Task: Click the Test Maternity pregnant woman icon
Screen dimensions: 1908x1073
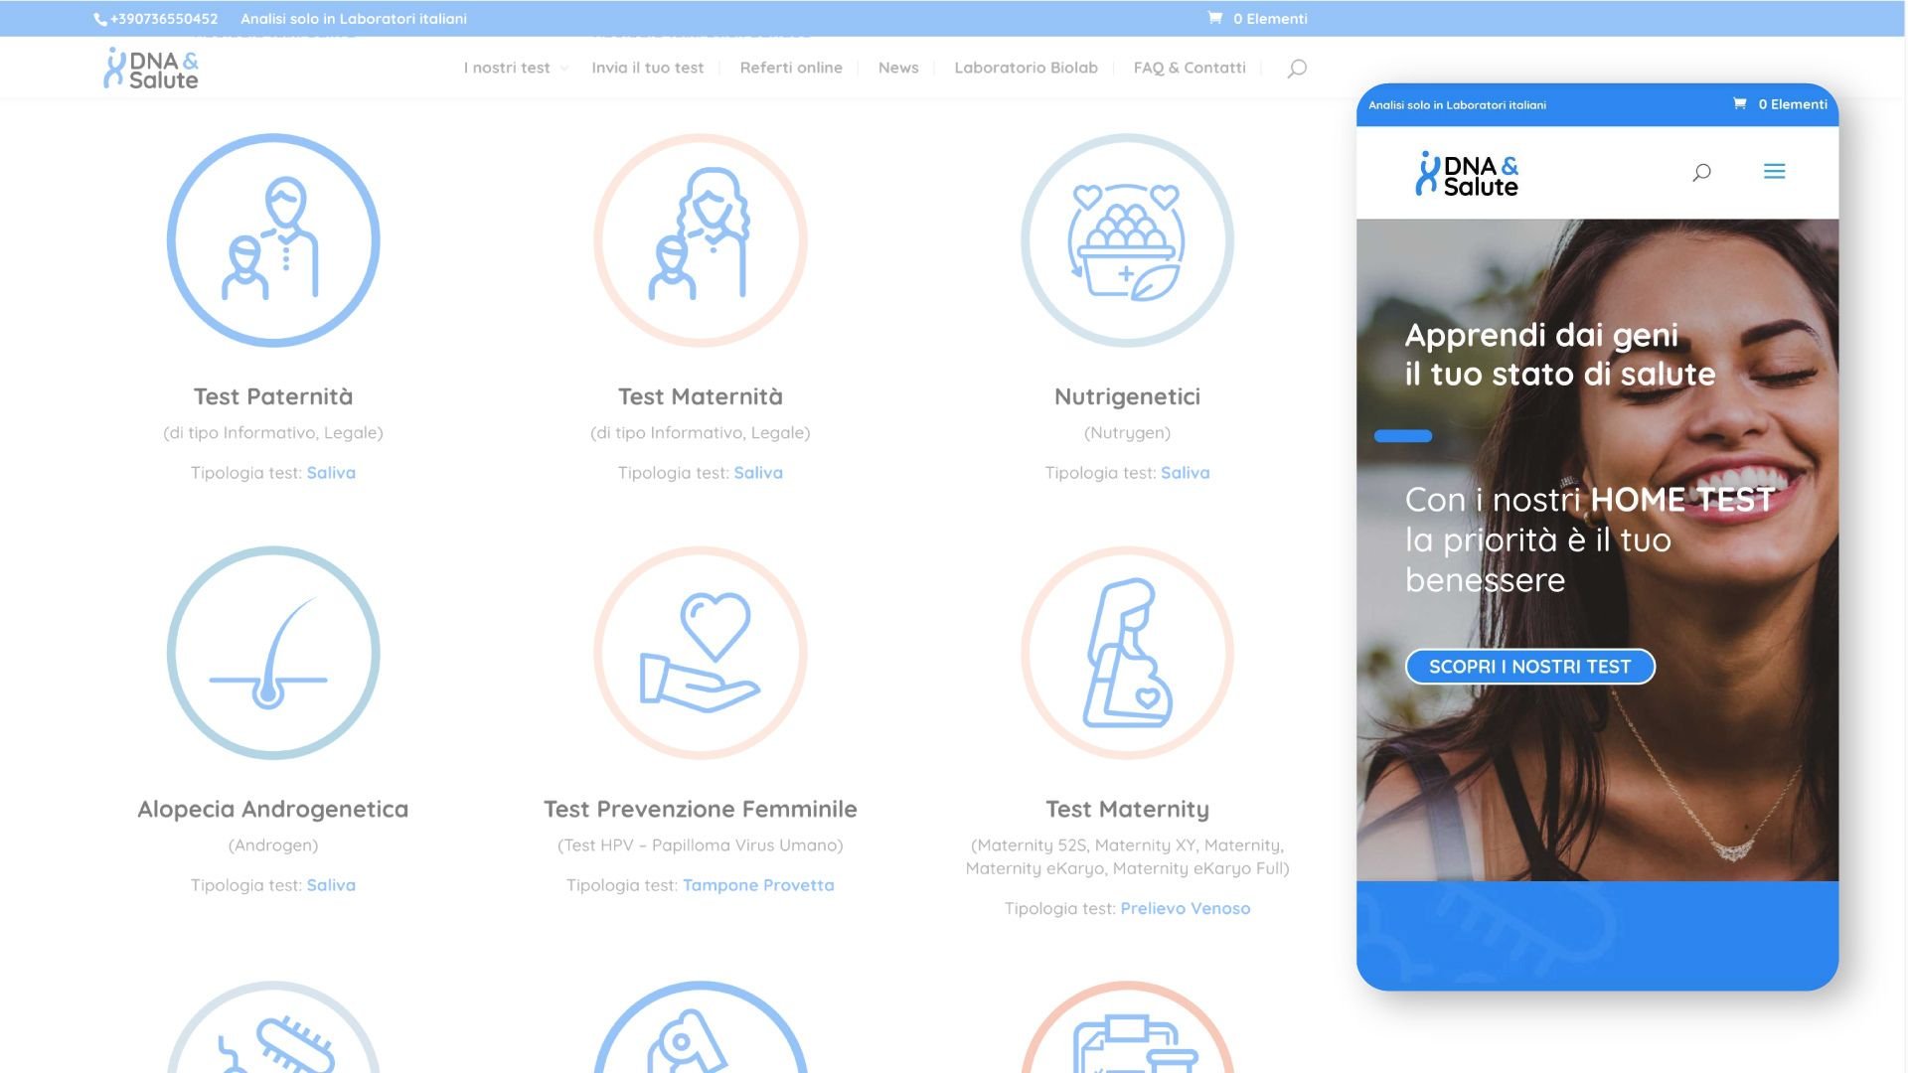Action: tap(1127, 655)
